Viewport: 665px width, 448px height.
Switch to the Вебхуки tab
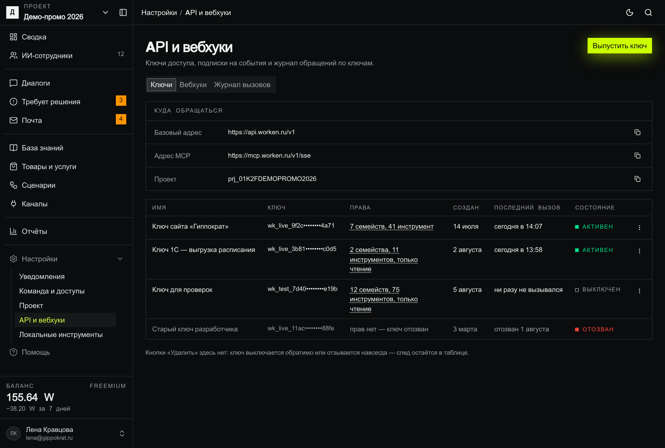pyautogui.click(x=193, y=85)
